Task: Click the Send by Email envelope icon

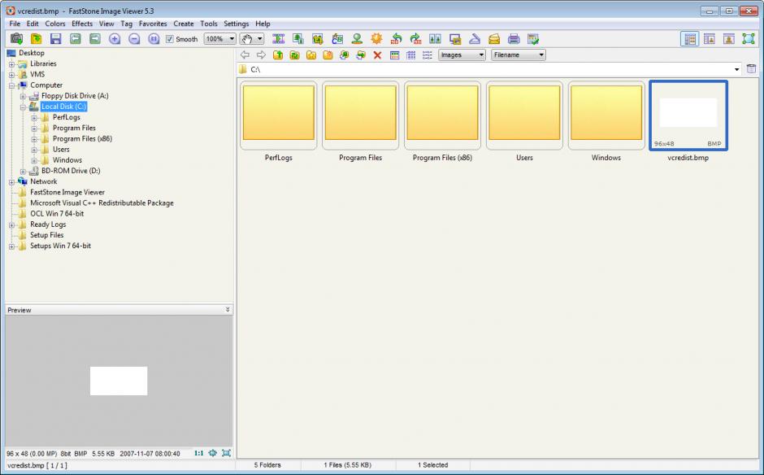Action: [494, 39]
